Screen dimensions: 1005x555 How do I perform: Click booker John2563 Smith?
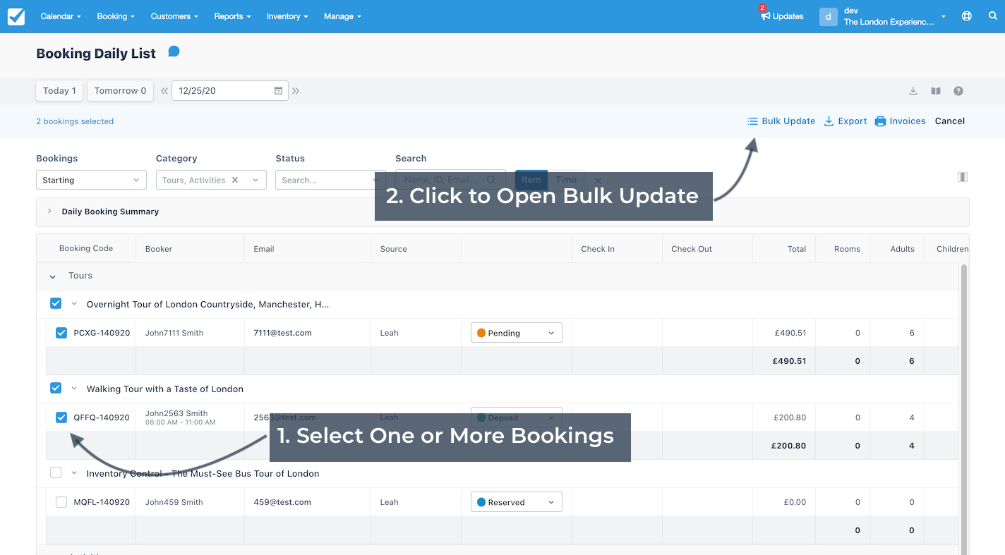coord(176,413)
